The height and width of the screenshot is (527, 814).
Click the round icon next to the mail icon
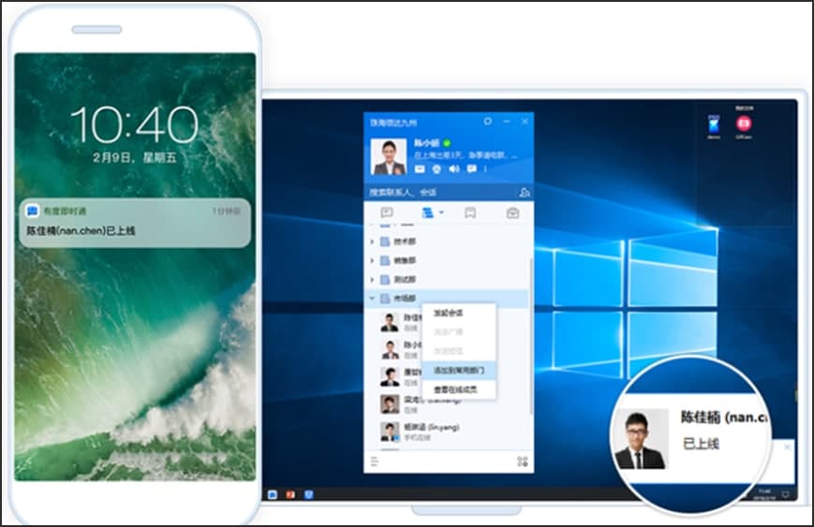pos(437,169)
